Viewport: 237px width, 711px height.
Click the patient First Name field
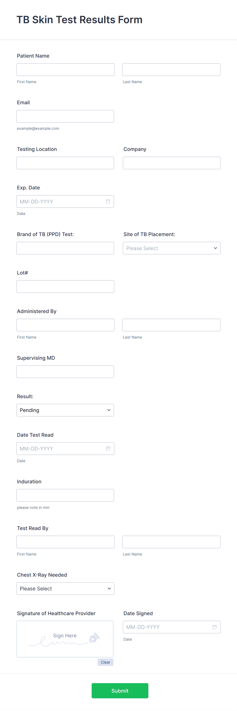[65, 69]
